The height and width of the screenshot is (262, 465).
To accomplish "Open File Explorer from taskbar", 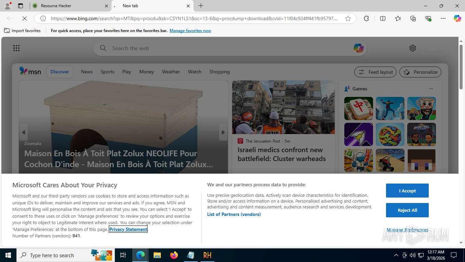I will click(157, 255).
